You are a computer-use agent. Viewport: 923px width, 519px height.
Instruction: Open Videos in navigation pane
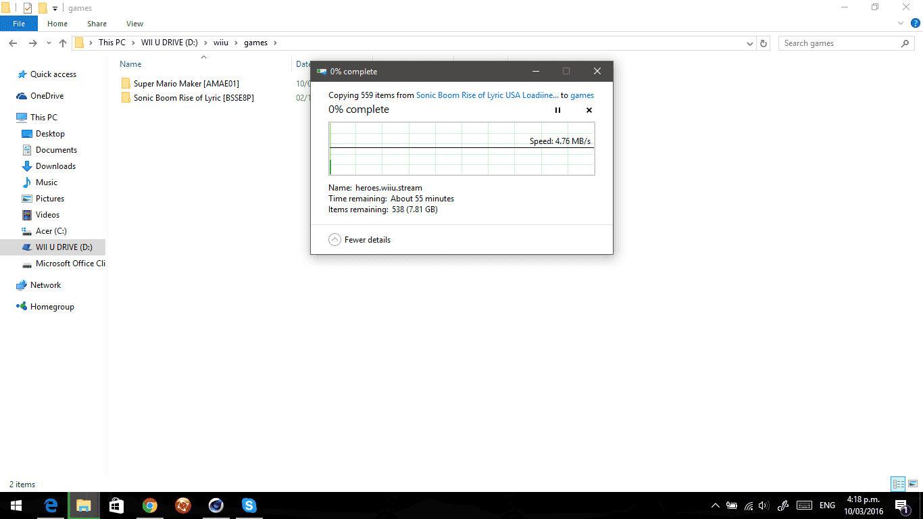41,215
